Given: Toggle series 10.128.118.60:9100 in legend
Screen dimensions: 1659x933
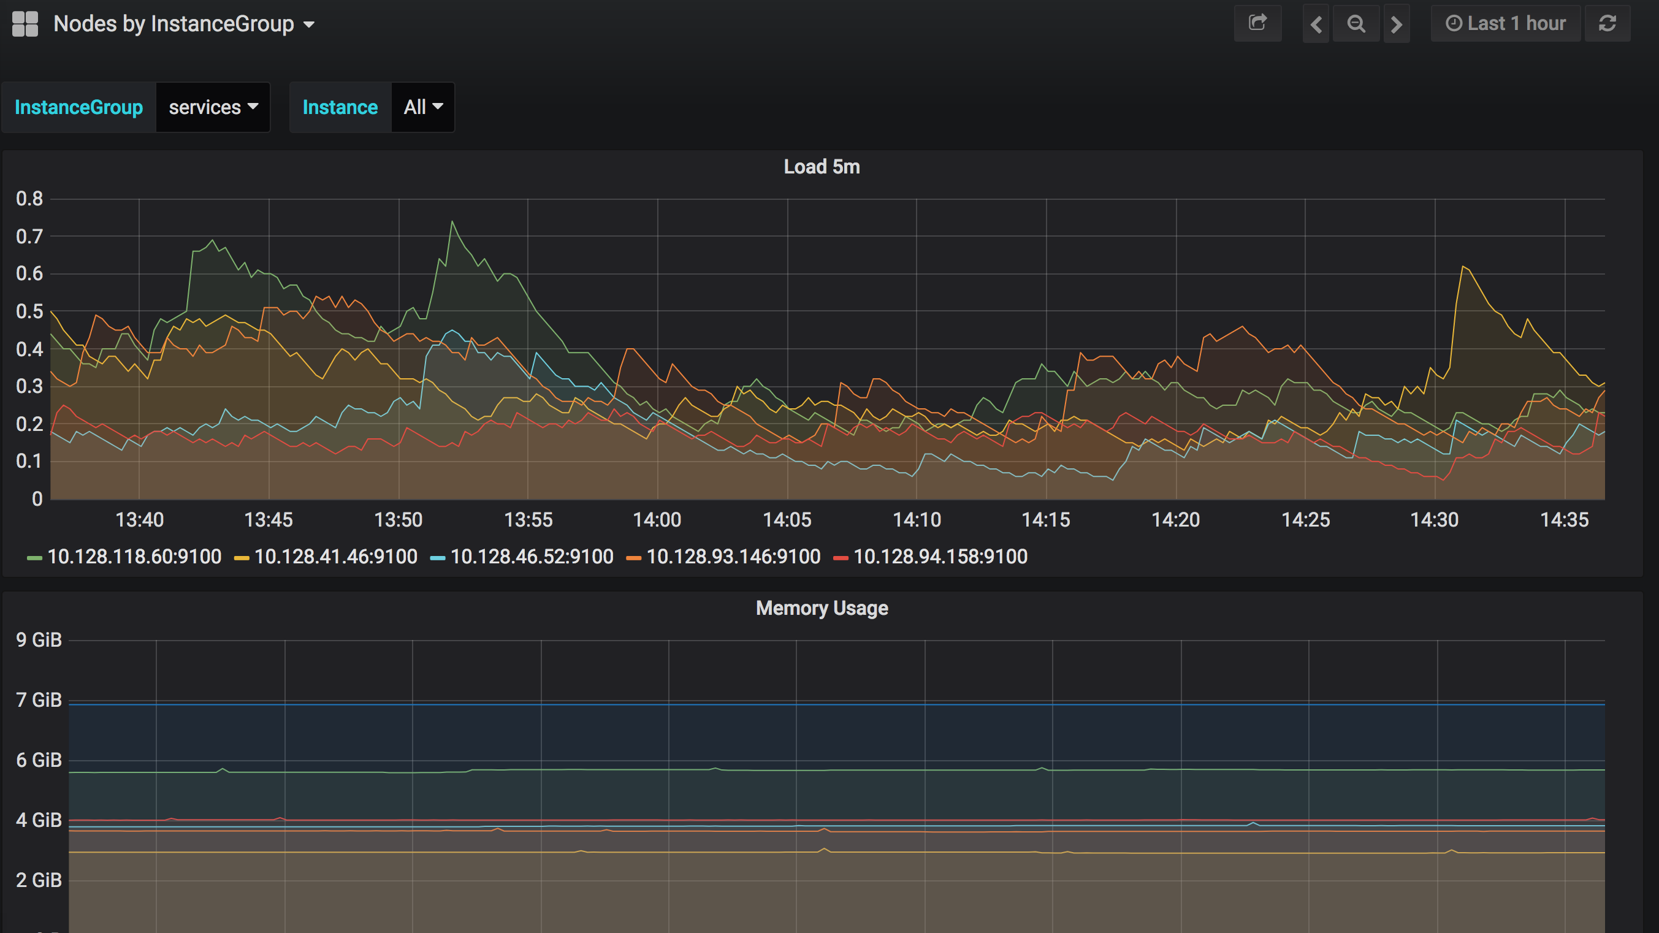Looking at the screenshot, I should pos(134,557).
